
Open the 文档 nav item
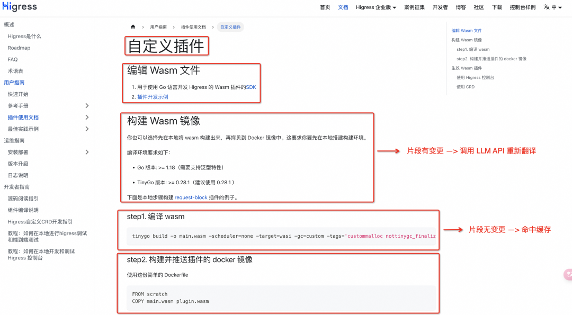343,7
